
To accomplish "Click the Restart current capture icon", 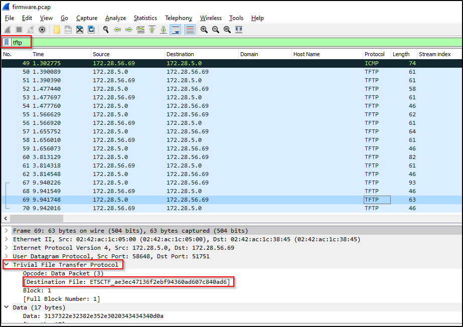I will point(30,29).
